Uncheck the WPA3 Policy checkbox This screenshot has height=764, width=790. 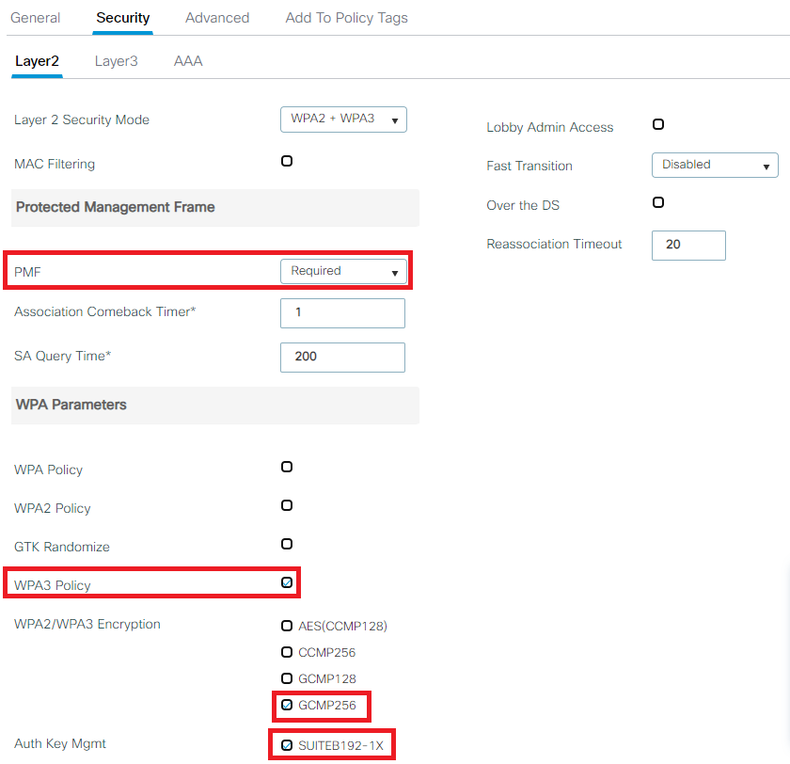pos(287,582)
